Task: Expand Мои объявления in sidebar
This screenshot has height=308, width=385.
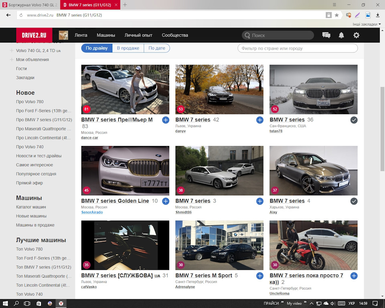Action: coord(12,59)
